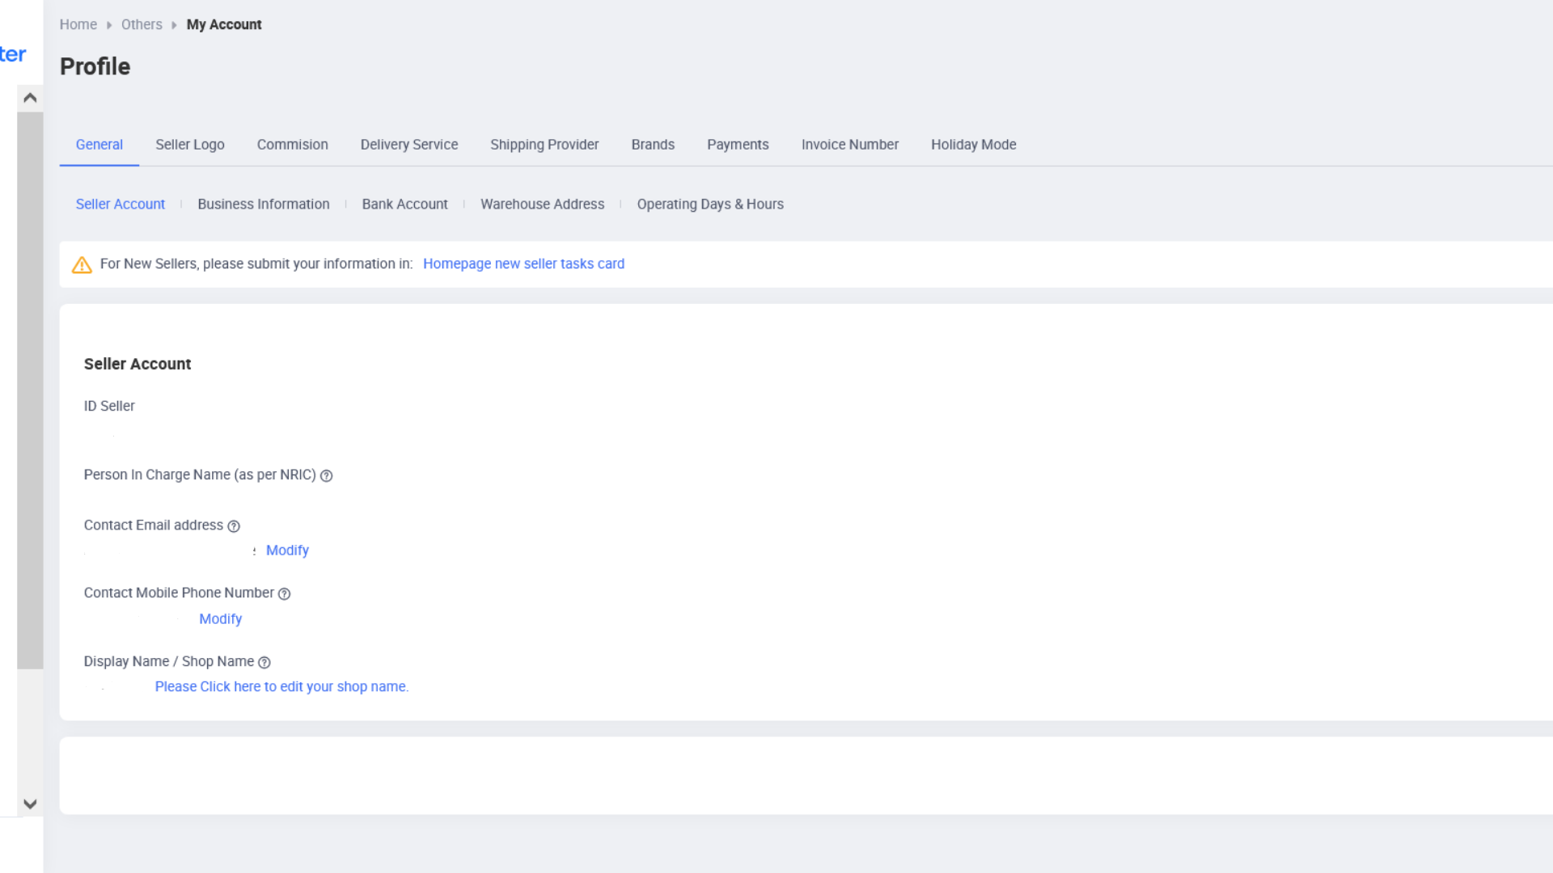Click help icon beside Person In Charge Name

326,476
